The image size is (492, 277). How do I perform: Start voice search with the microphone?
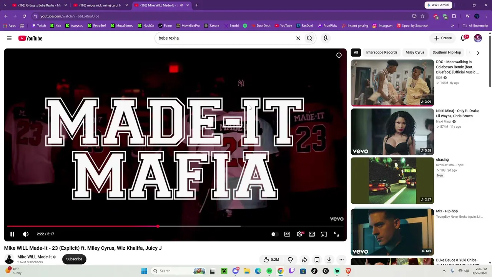tap(326, 38)
